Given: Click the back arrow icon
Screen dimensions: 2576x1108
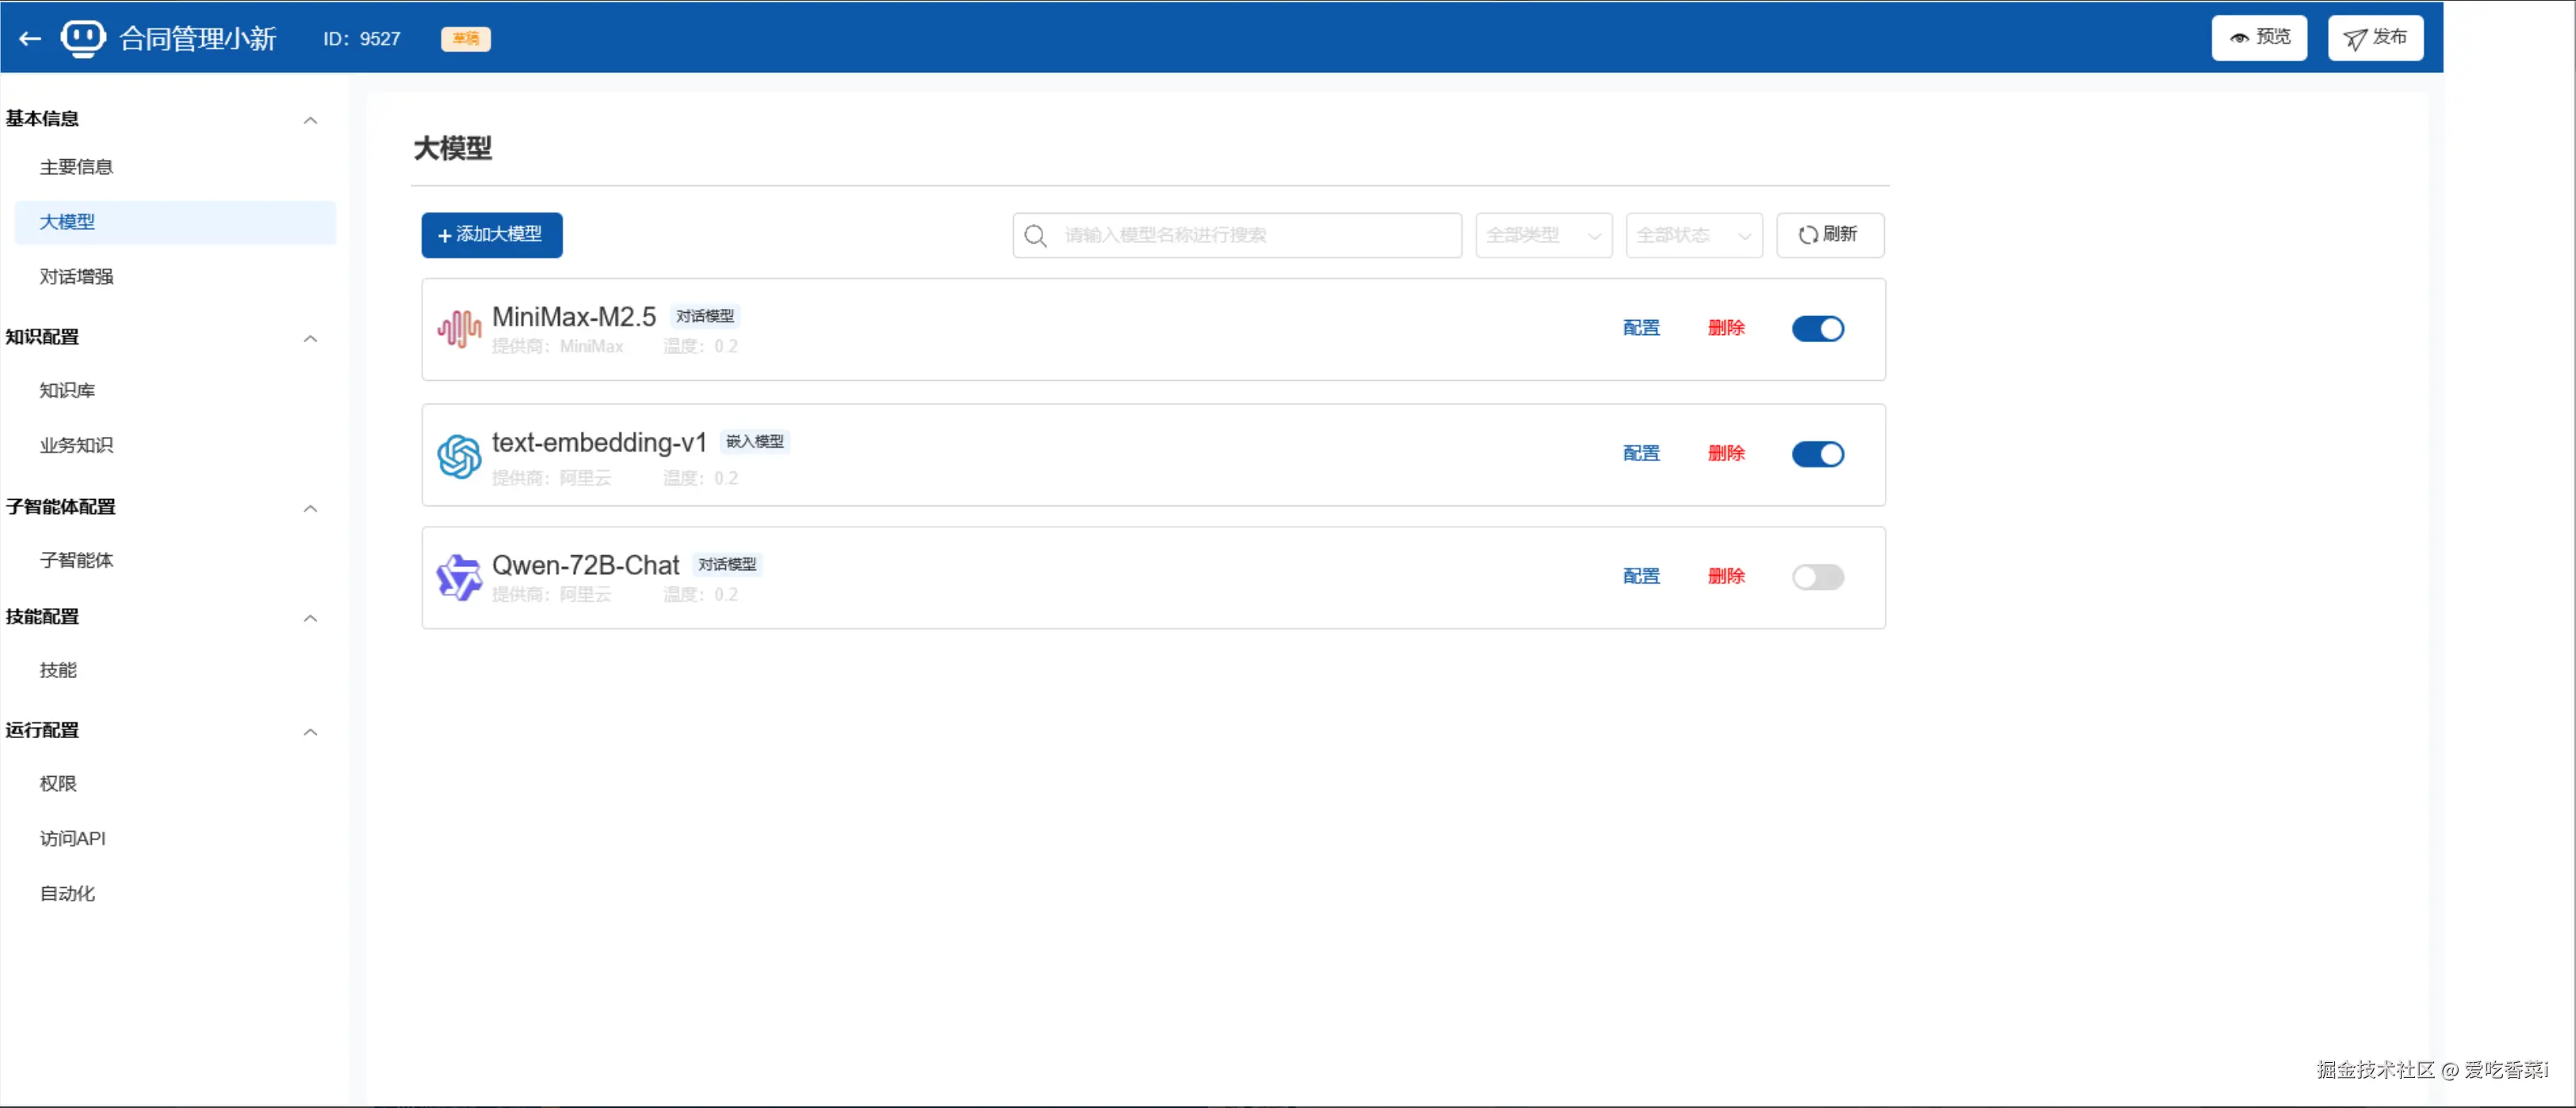Looking at the screenshot, I should pos(30,39).
